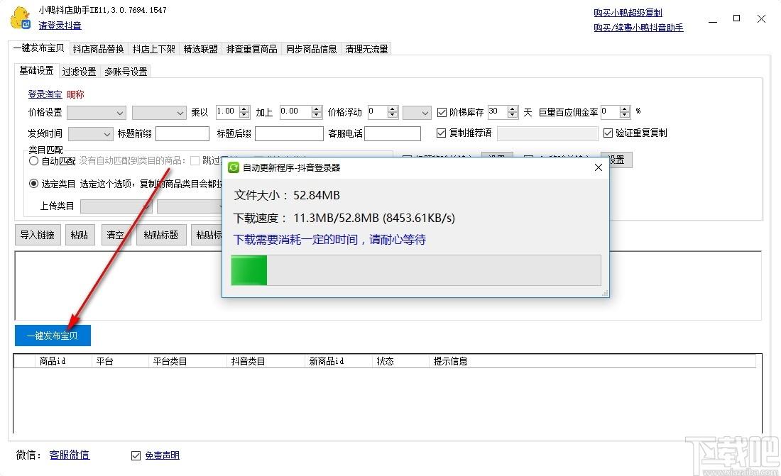Click the 导入链接 button
781x476 pixels.
tap(38, 235)
